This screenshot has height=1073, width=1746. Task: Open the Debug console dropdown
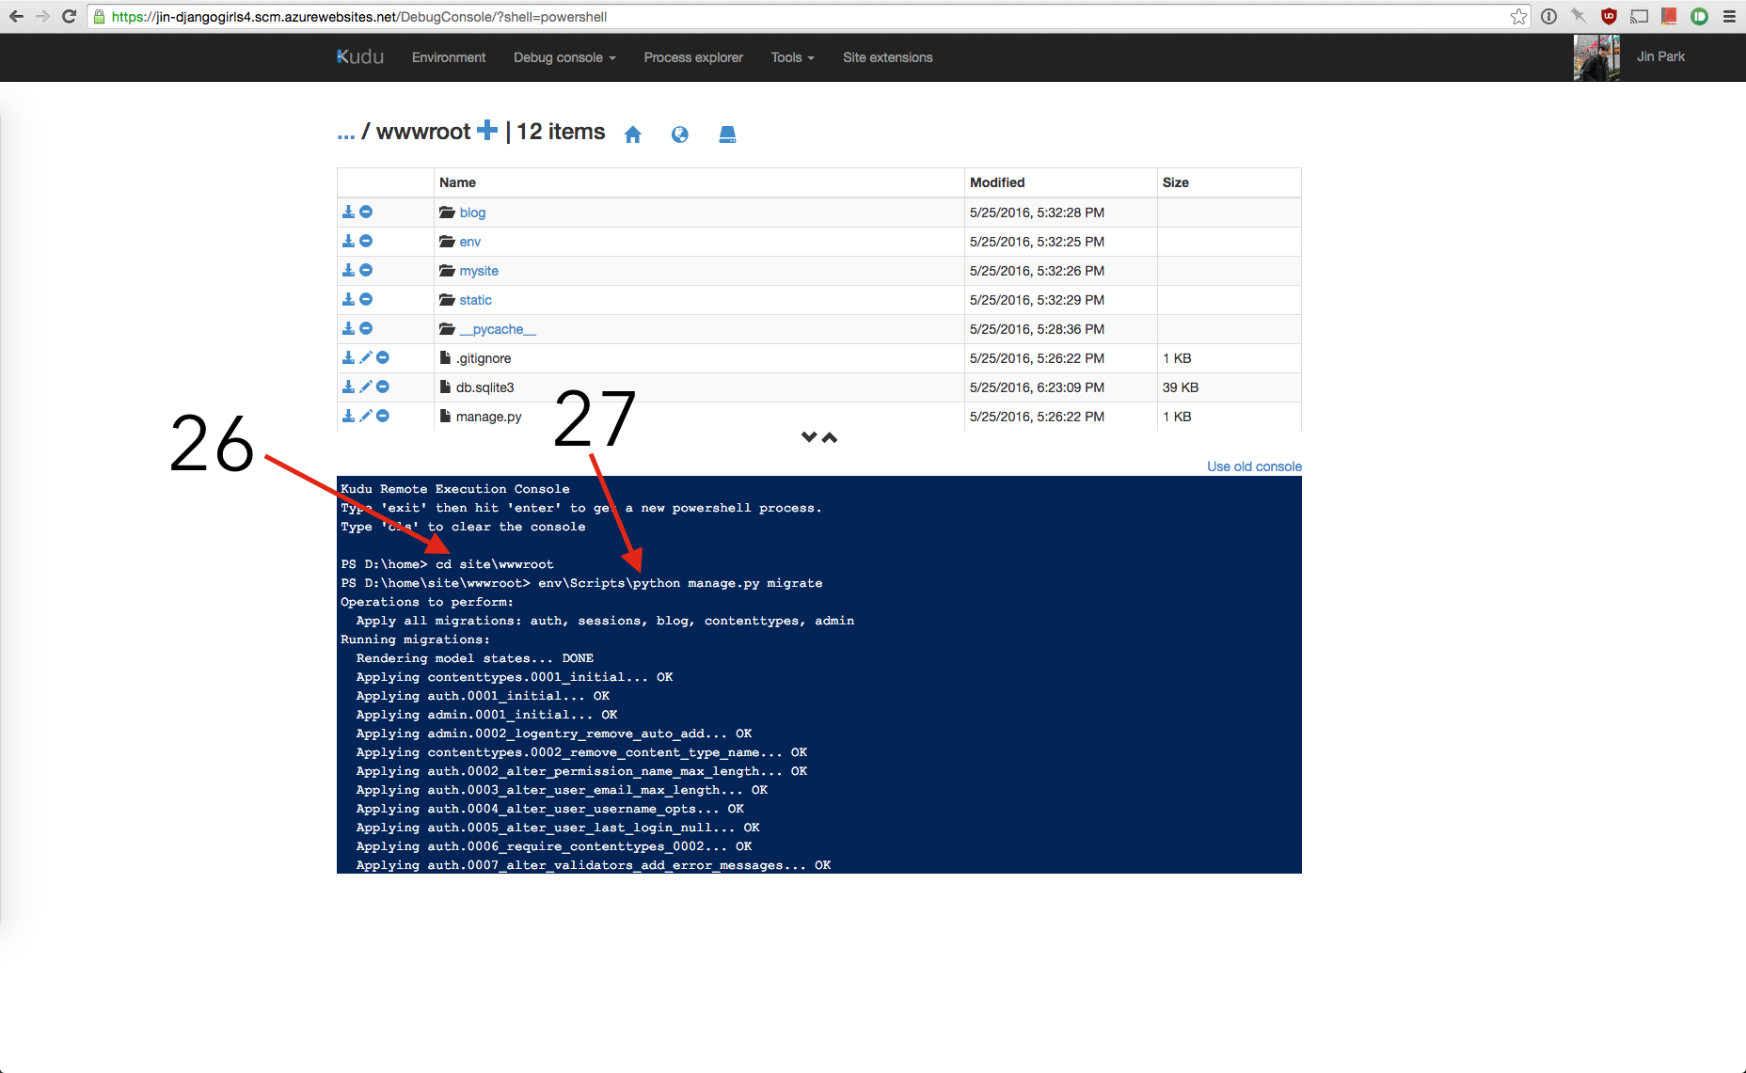tap(564, 57)
